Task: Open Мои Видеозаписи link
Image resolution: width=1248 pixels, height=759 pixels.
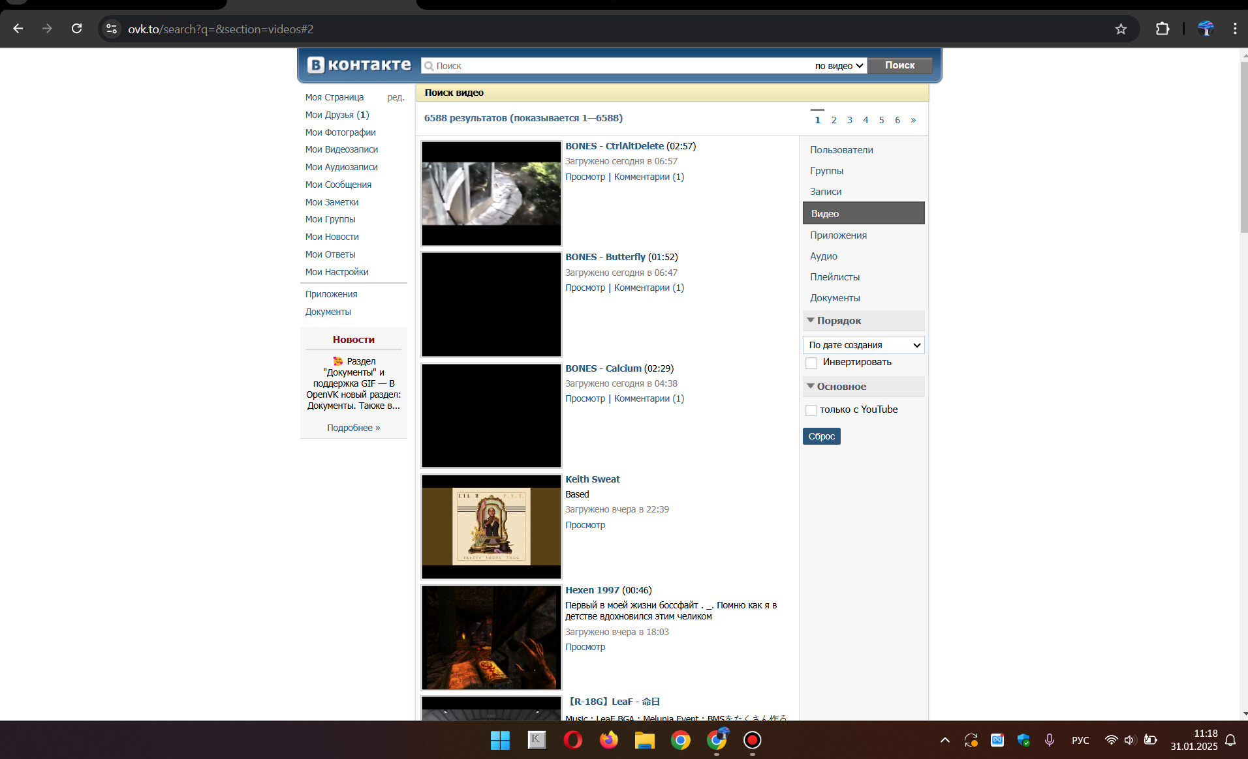Action: tap(341, 149)
